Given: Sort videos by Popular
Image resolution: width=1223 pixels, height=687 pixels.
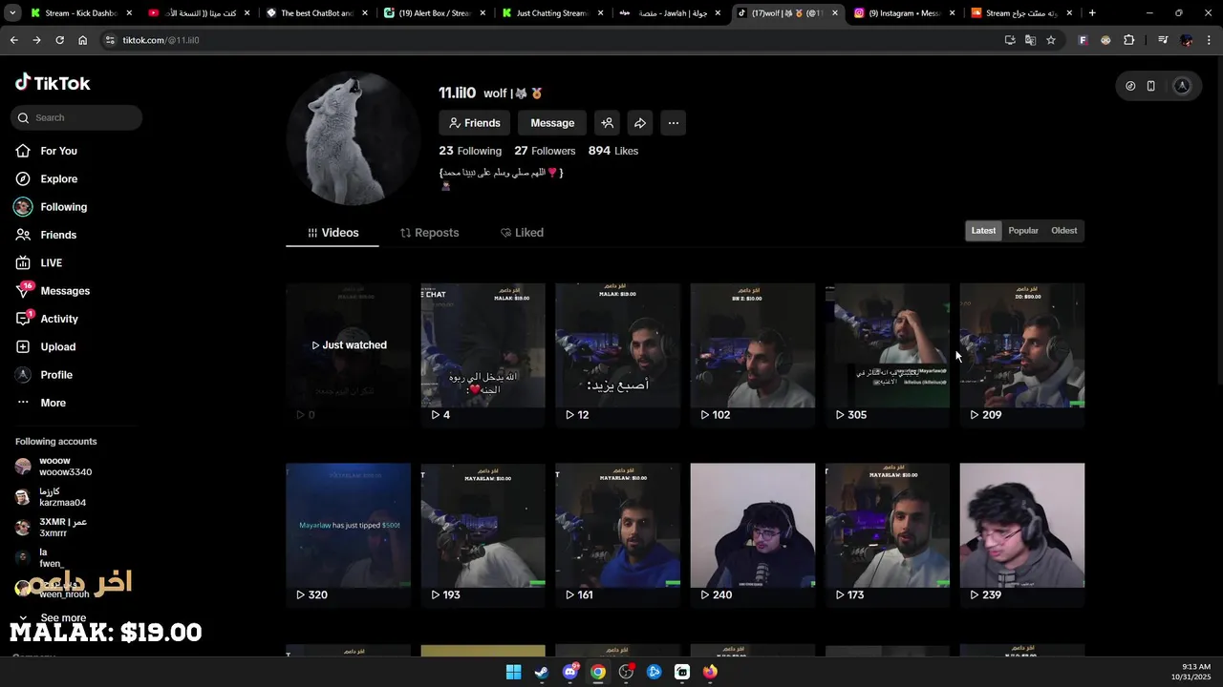Looking at the screenshot, I should tap(1023, 231).
